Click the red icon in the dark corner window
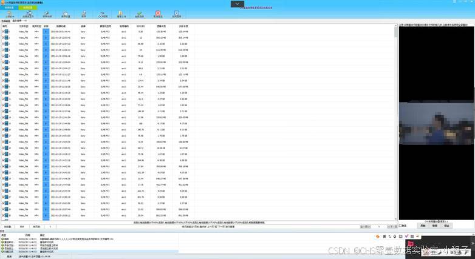 (x=411, y=244)
